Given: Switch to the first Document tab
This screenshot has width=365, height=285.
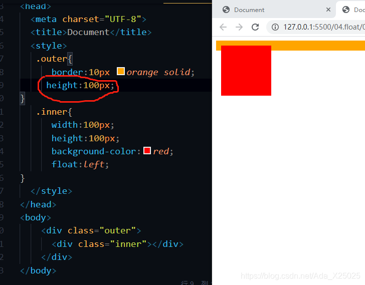Looking at the screenshot, I should click(274, 10).
